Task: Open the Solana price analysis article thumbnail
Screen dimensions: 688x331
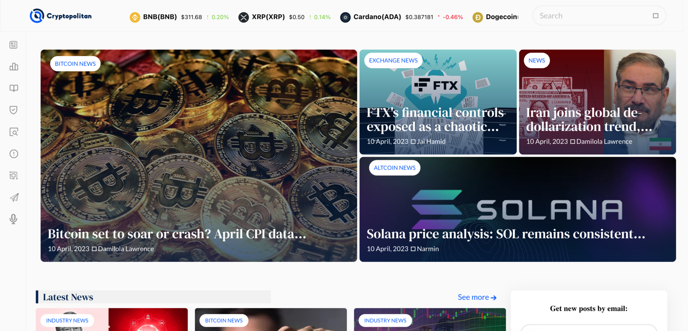Action: pyautogui.click(x=518, y=209)
